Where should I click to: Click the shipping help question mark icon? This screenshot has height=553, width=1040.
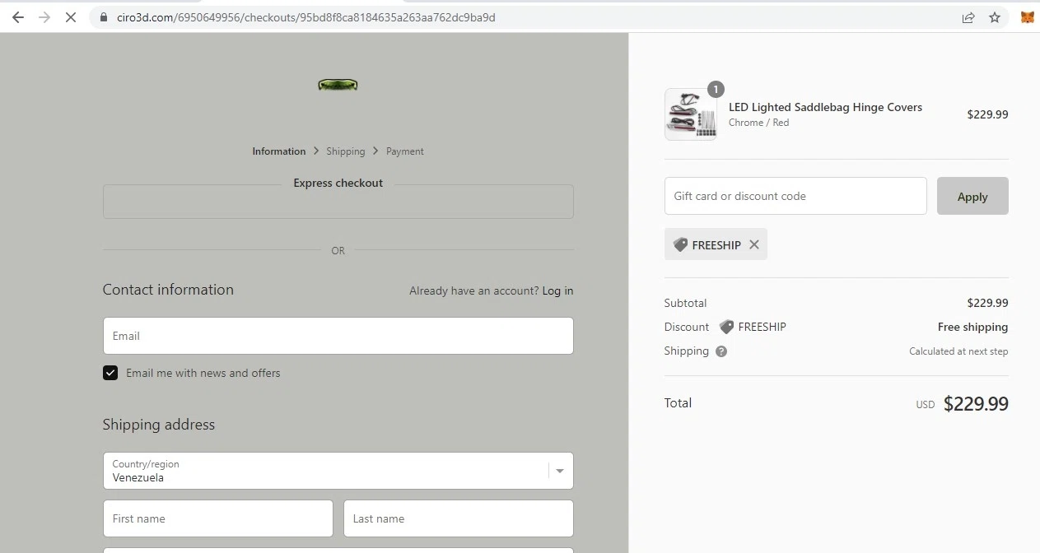721,351
